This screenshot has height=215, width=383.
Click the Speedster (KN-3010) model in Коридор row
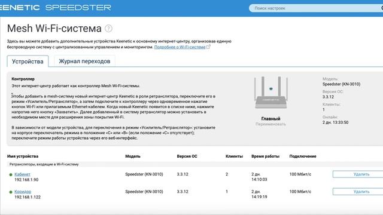point(144,192)
